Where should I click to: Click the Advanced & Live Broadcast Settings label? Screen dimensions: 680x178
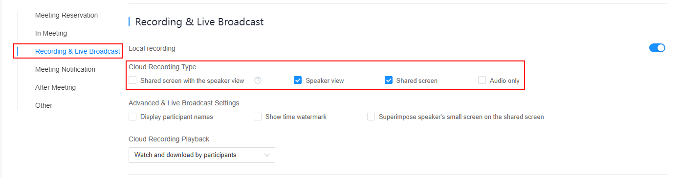pyautogui.click(x=184, y=103)
